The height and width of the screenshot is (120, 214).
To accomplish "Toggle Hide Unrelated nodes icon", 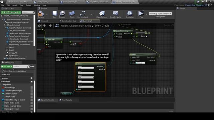I will point(82,13).
